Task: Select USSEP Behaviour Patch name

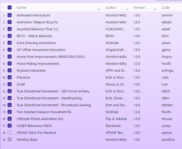Action: [34, 126]
